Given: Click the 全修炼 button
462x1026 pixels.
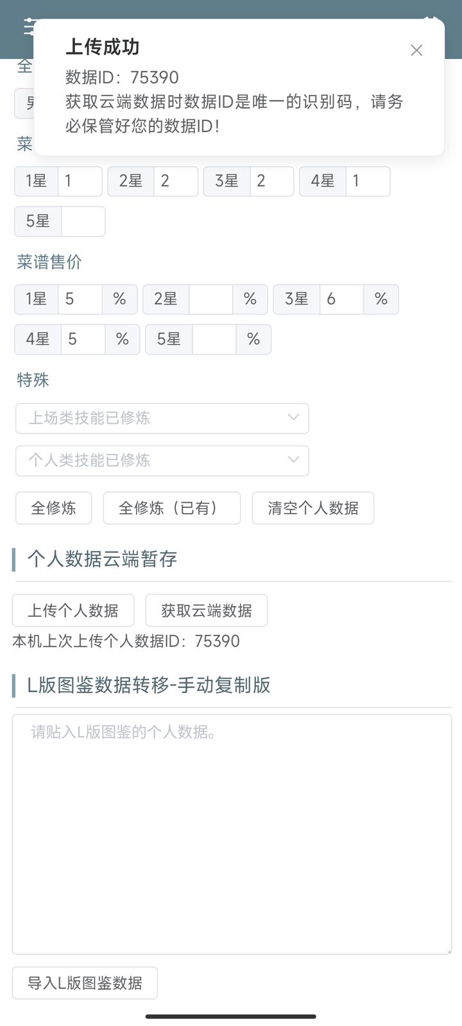Looking at the screenshot, I should [x=54, y=509].
